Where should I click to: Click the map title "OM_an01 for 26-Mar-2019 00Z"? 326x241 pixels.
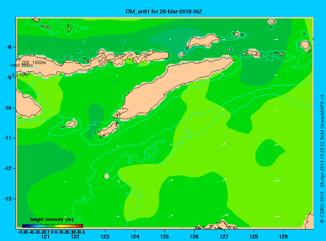point(164,11)
